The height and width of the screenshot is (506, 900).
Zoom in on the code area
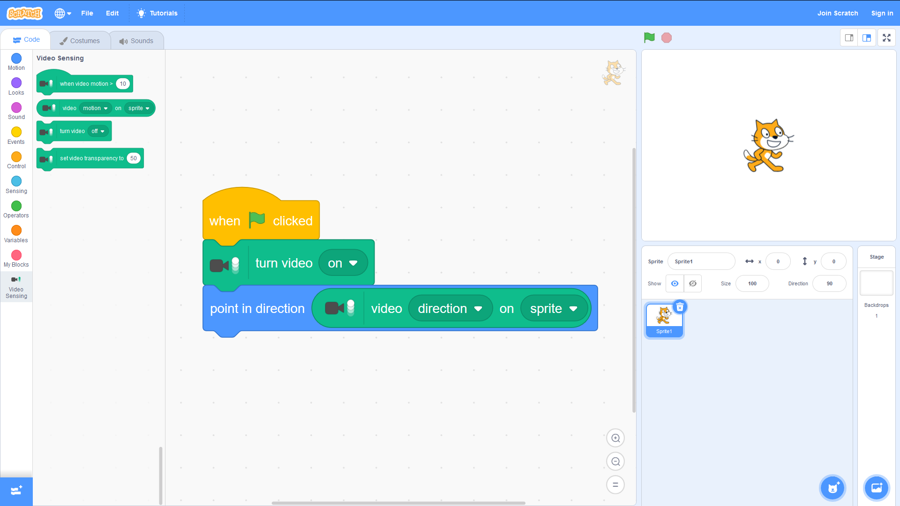pos(615,438)
